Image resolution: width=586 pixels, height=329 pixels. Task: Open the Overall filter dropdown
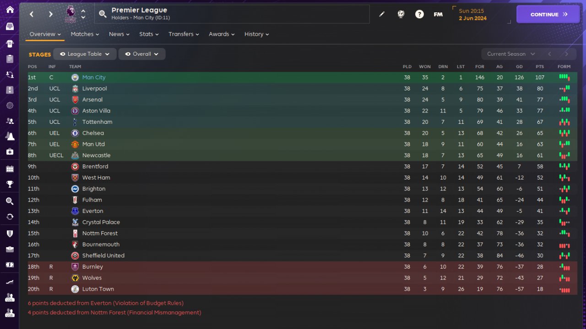142,54
